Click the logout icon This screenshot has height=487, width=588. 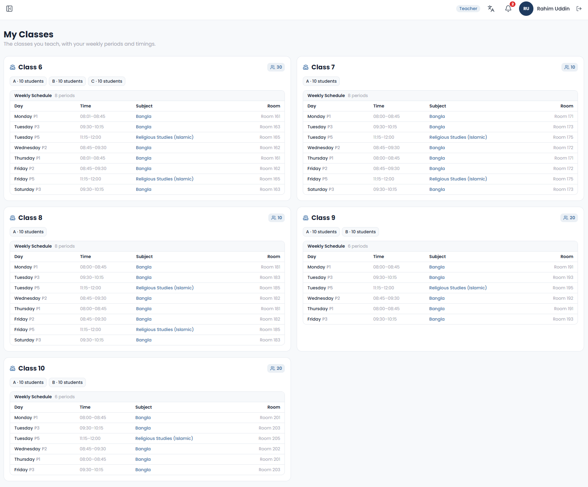pos(579,9)
